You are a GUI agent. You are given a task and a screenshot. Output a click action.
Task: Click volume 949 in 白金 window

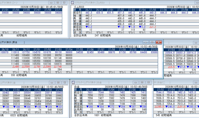(x=144, y=109)
